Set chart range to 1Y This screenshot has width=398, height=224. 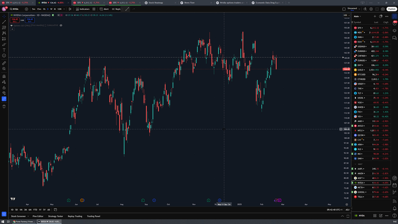(x=40, y=210)
